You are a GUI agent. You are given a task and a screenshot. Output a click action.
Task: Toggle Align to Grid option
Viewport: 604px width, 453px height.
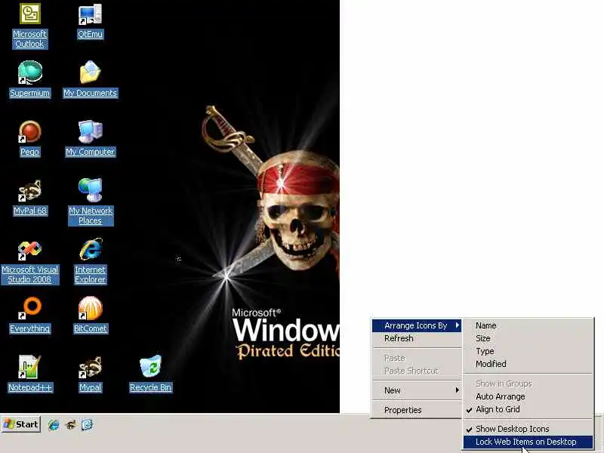point(528,409)
